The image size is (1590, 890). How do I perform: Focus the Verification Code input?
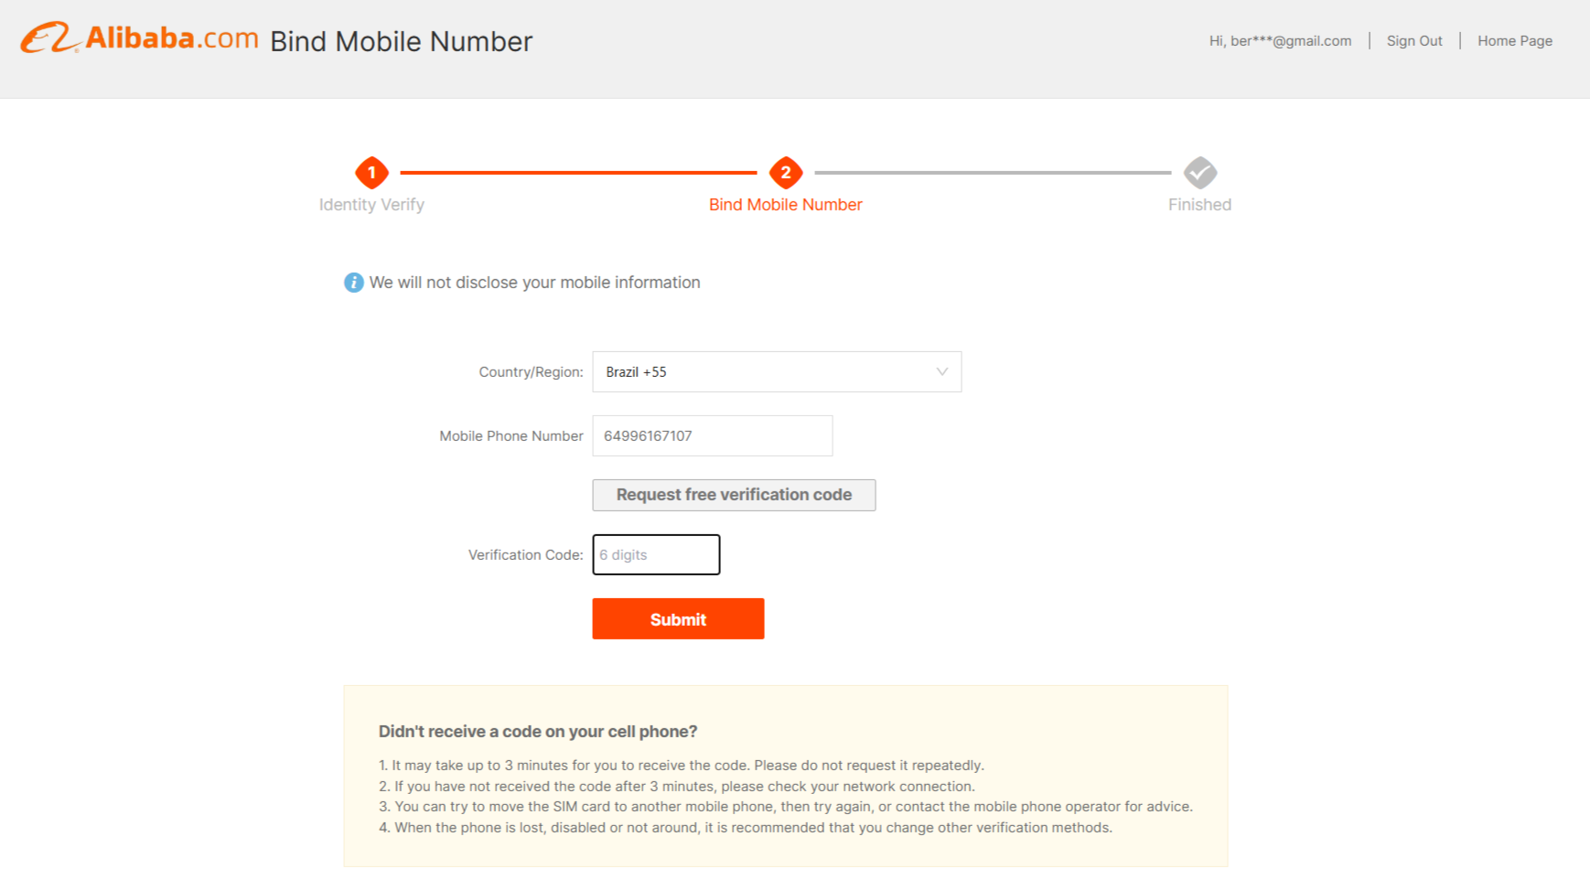tap(656, 554)
